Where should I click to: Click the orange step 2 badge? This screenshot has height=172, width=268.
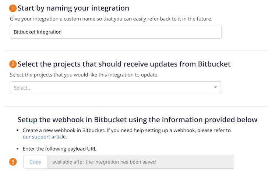[13, 64]
